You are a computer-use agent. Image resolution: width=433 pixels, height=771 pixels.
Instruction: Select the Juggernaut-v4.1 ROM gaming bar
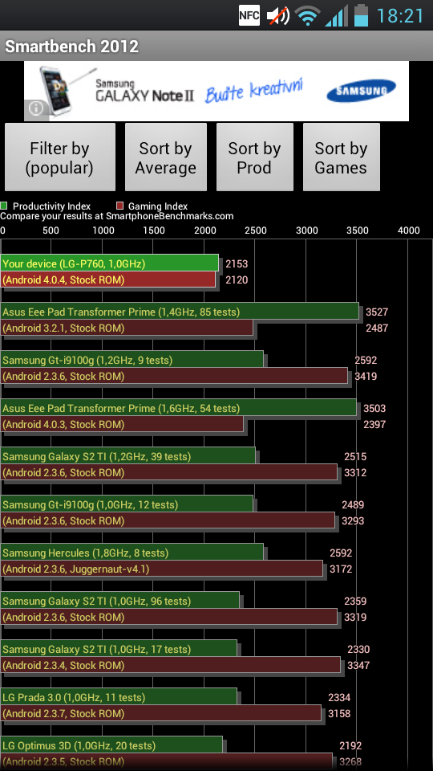click(x=161, y=569)
